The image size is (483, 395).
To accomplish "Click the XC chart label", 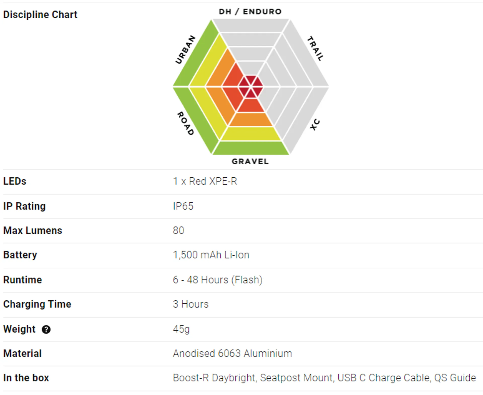I will (315, 125).
